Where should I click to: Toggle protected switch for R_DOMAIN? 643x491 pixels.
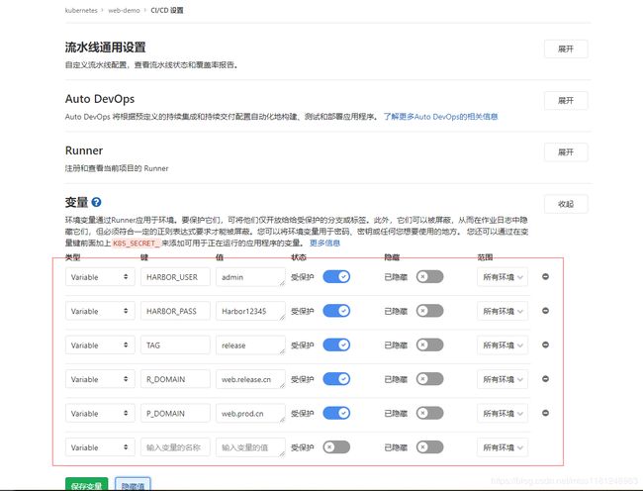point(336,379)
